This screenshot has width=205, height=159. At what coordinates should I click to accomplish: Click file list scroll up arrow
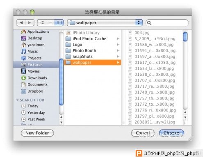pyautogui.click(x=185, y=112)
